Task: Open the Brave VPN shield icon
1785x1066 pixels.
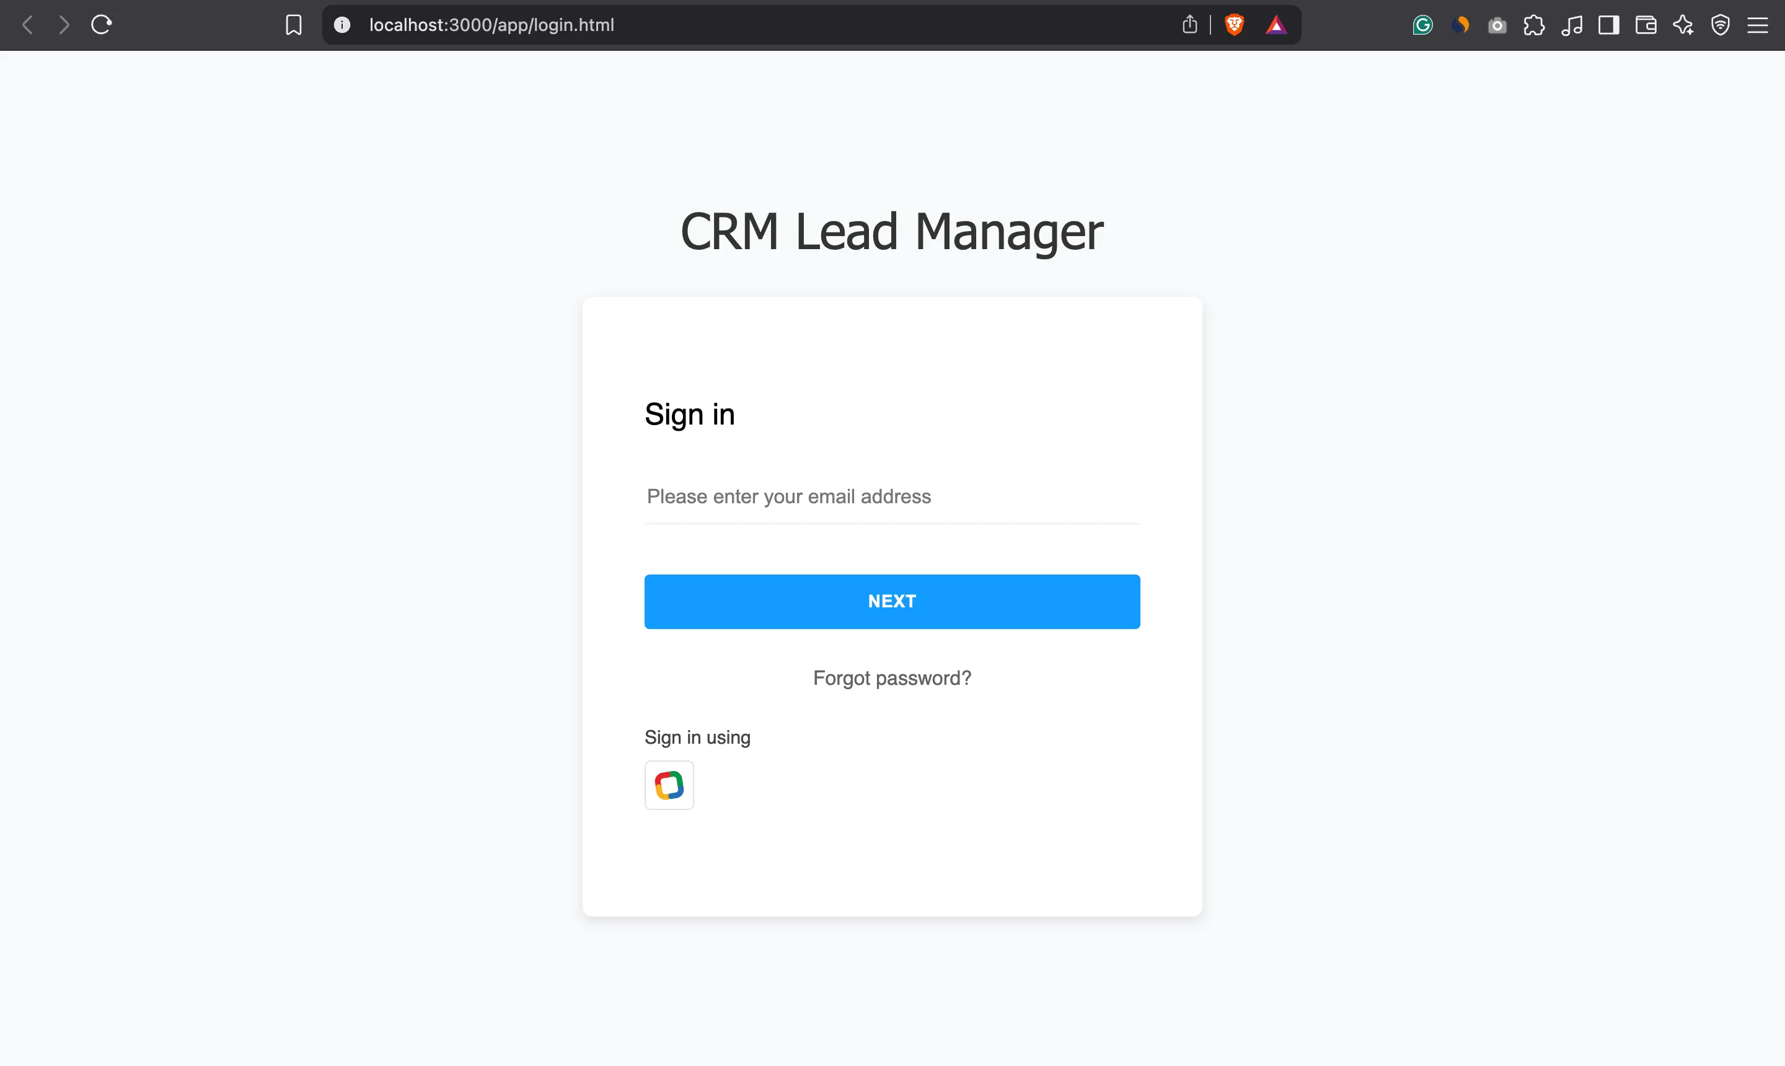Action: (1721, 25)
